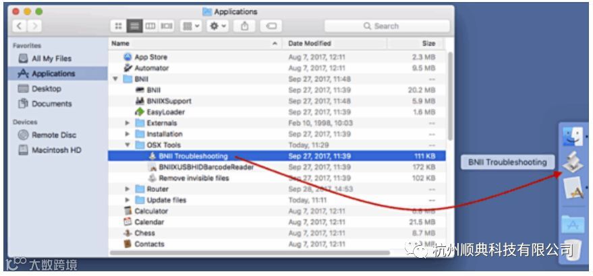The height and width of the screenshot is (276, 593).
Task: Select the BNIIXUSBHIDBarcodeReader icon
Action: (152, 167)
